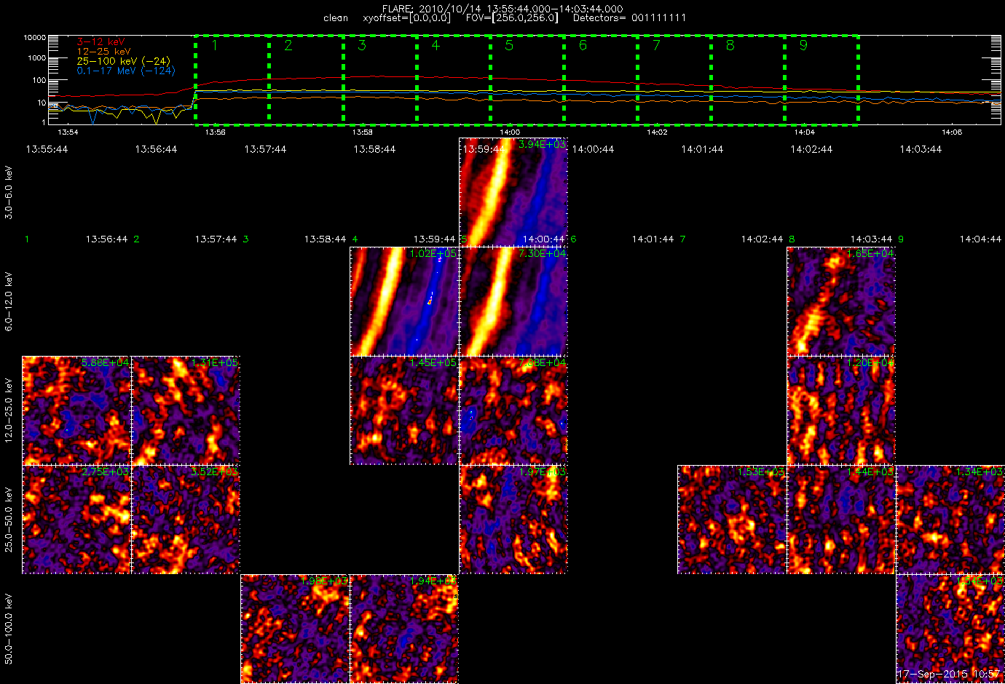The height and width of the screenshot is (684, 1005).
Task: Click the 13:55:44 start time label
Action: point(47,149)
